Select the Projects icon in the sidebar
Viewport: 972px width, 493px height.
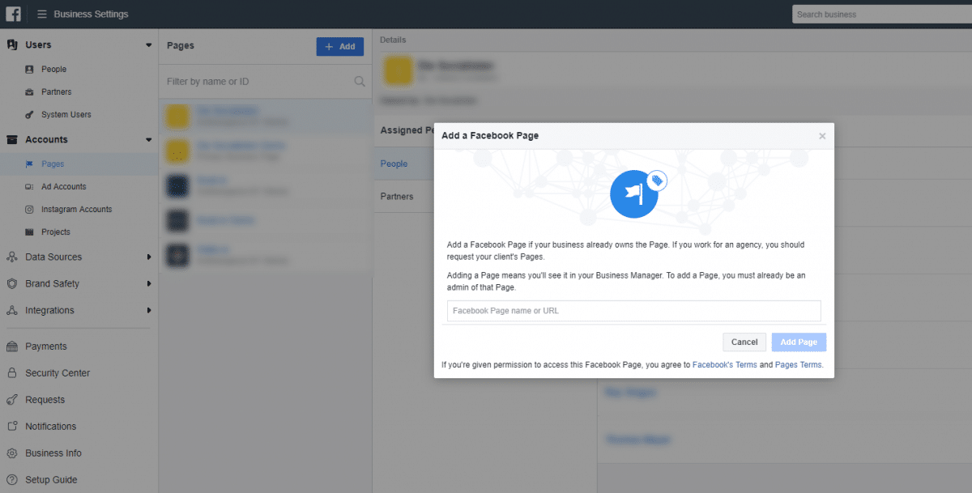pyautogui.click(x=30, y=232)
